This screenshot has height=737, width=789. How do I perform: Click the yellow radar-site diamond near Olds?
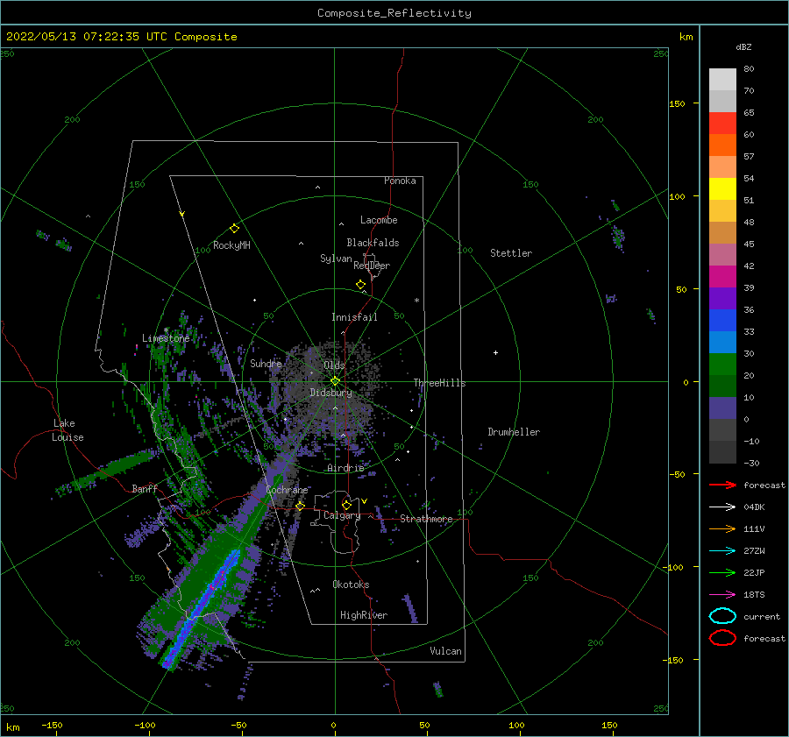(x=335, y=381)
